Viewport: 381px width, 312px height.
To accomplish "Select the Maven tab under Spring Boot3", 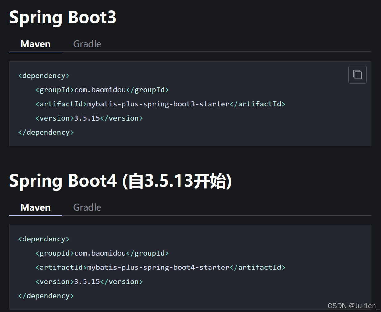I will (35, 44).
